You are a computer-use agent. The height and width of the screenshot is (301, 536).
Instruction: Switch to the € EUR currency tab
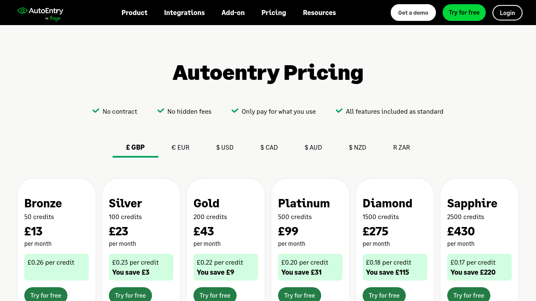180,148
